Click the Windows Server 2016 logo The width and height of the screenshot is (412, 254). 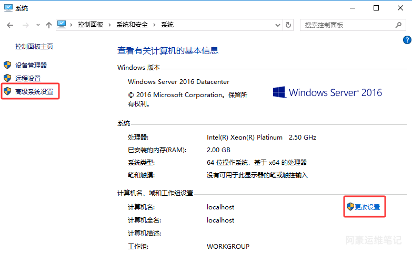(x=327, y=92)
